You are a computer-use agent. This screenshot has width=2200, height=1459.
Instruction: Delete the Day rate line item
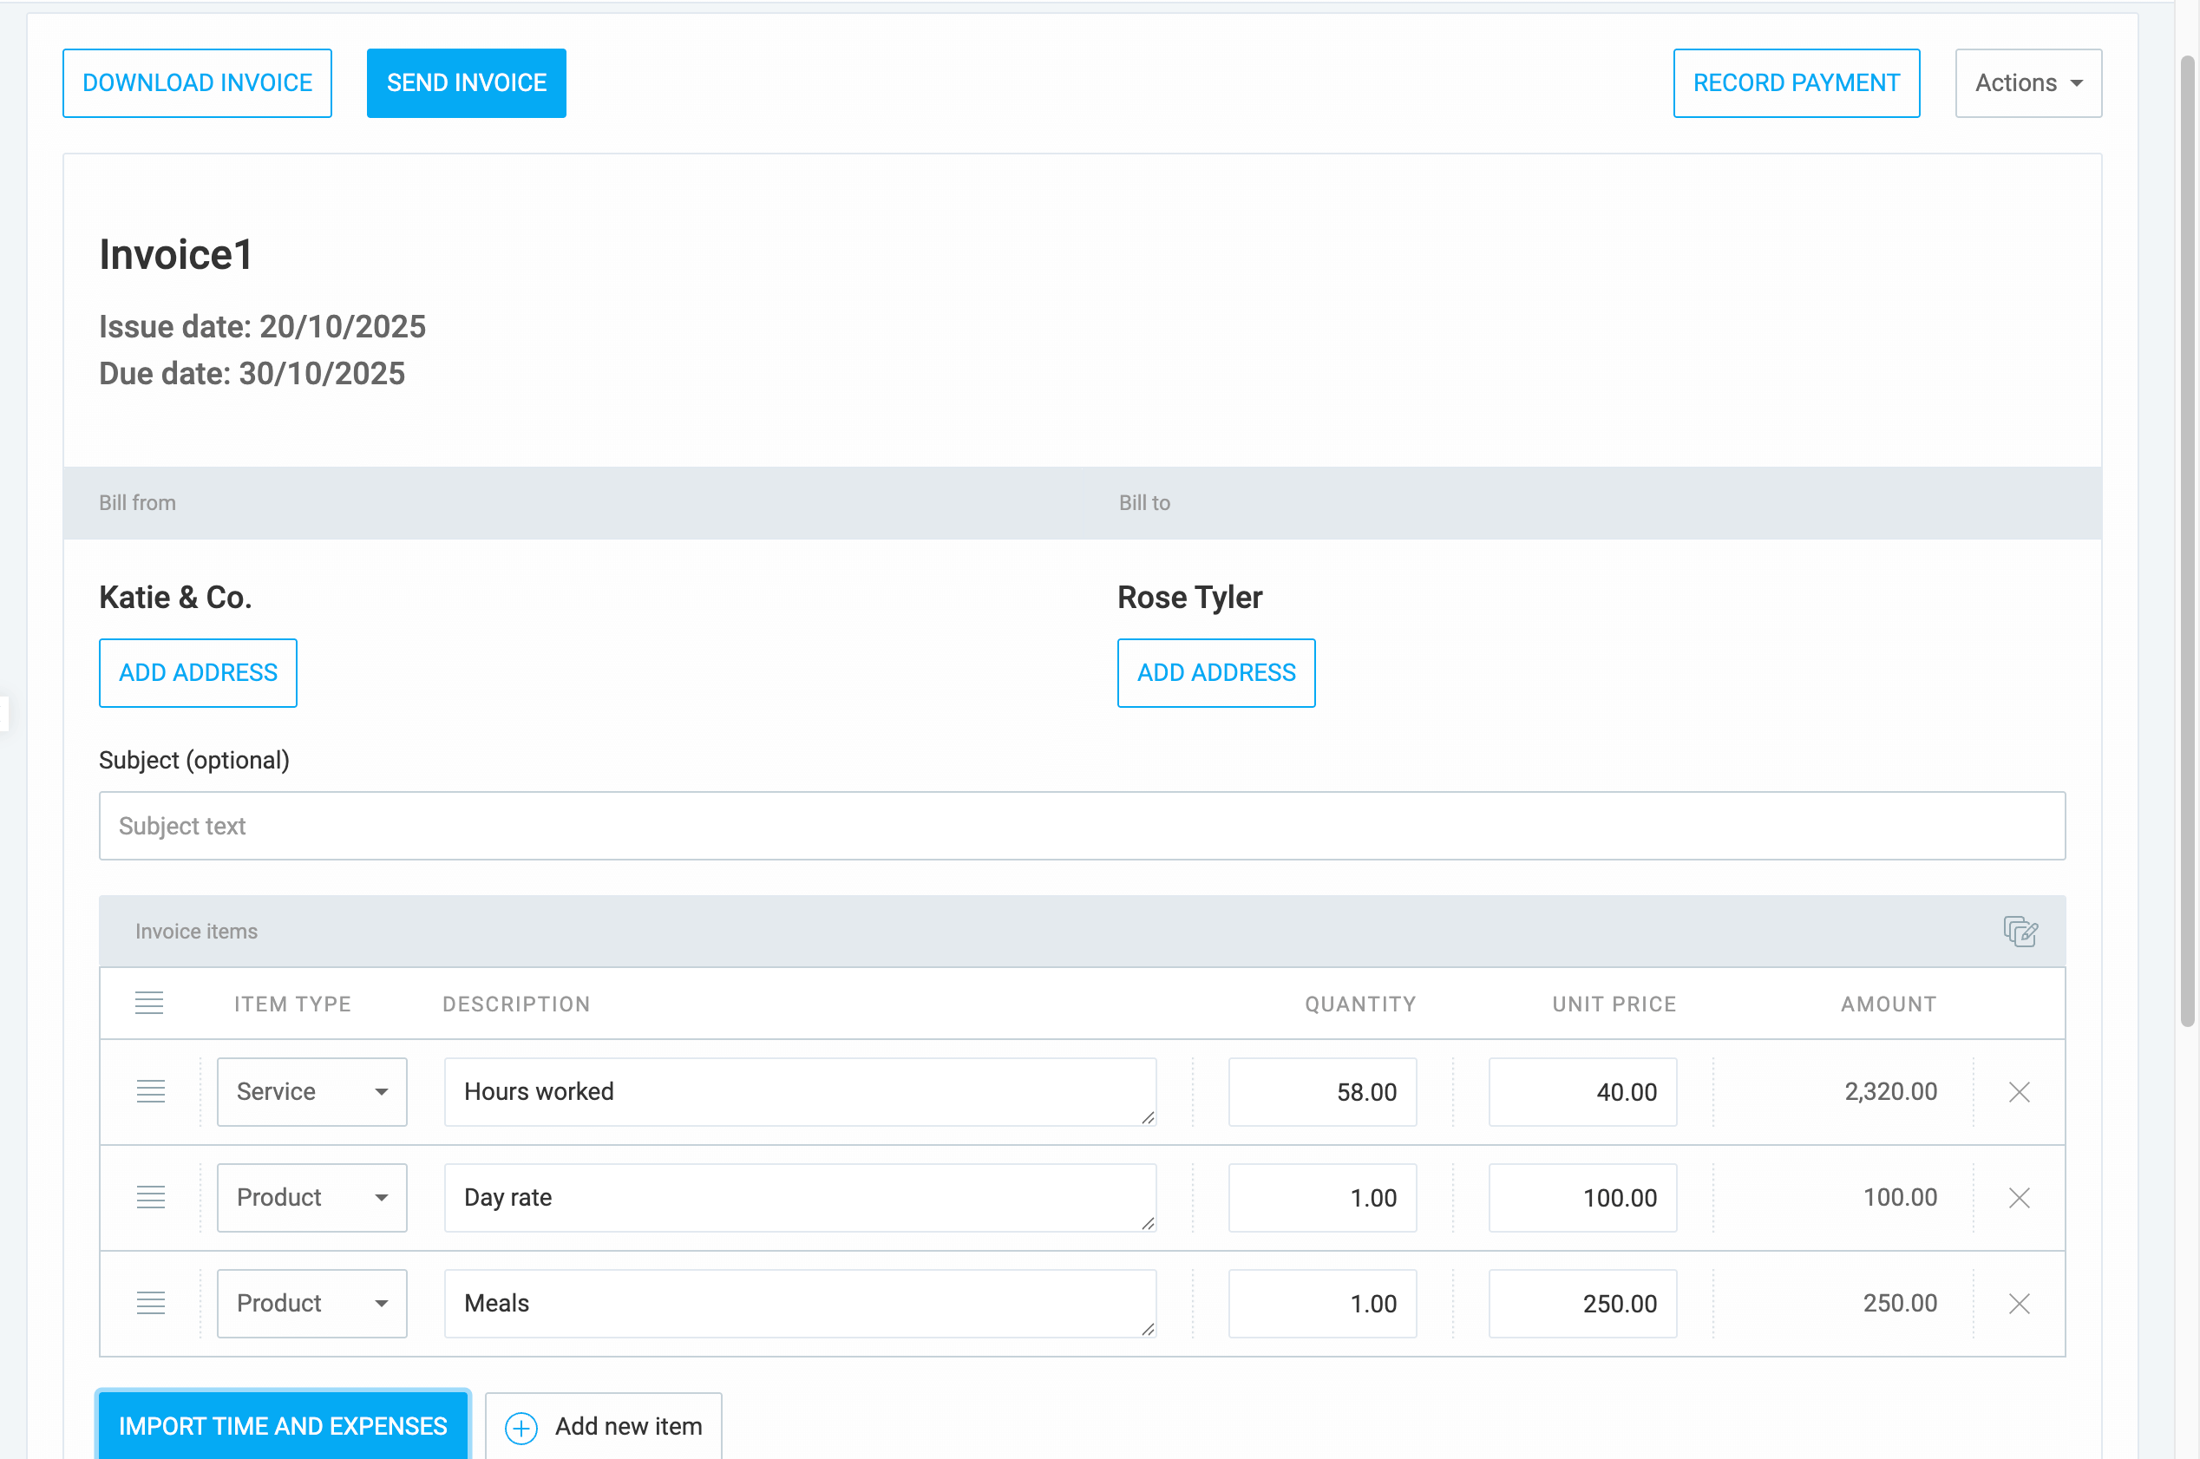coord(2019,1198)
